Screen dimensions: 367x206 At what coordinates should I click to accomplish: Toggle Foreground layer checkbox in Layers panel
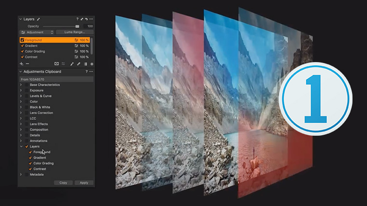pos(22,40)
